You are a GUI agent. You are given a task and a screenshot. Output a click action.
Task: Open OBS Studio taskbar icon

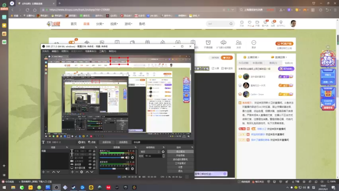point(56,188)
